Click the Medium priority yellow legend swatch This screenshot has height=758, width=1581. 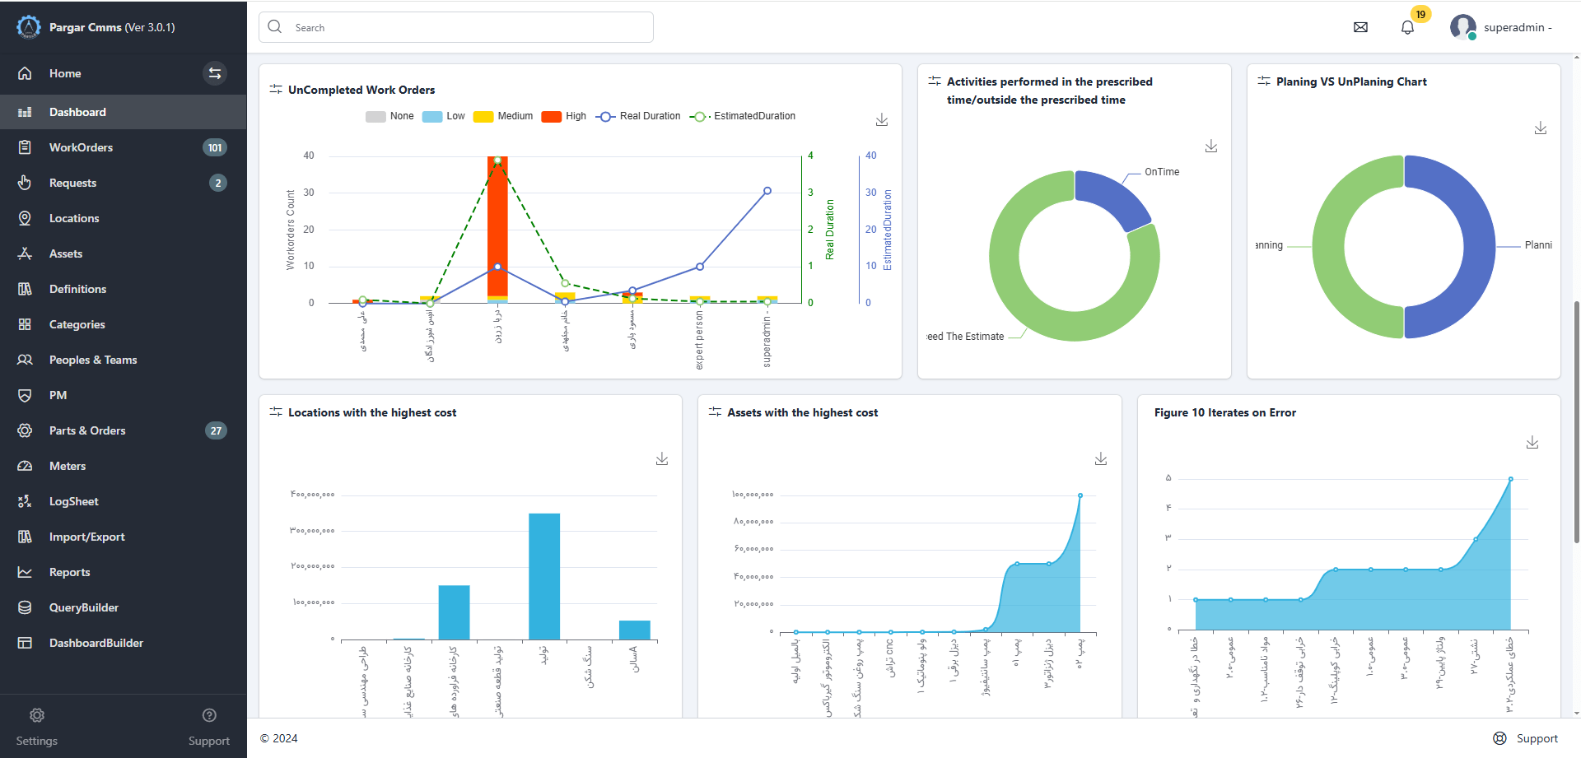(x=483, y=117)
